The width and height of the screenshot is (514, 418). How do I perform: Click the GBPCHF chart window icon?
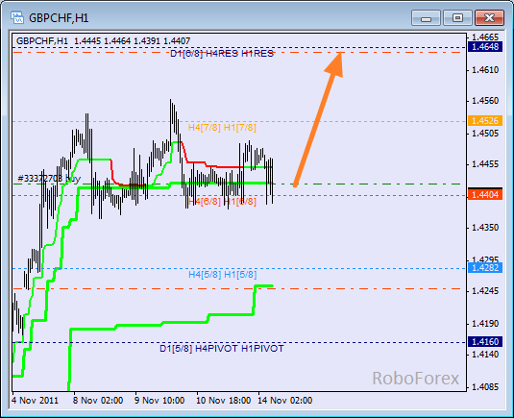[x=17, y=17]
